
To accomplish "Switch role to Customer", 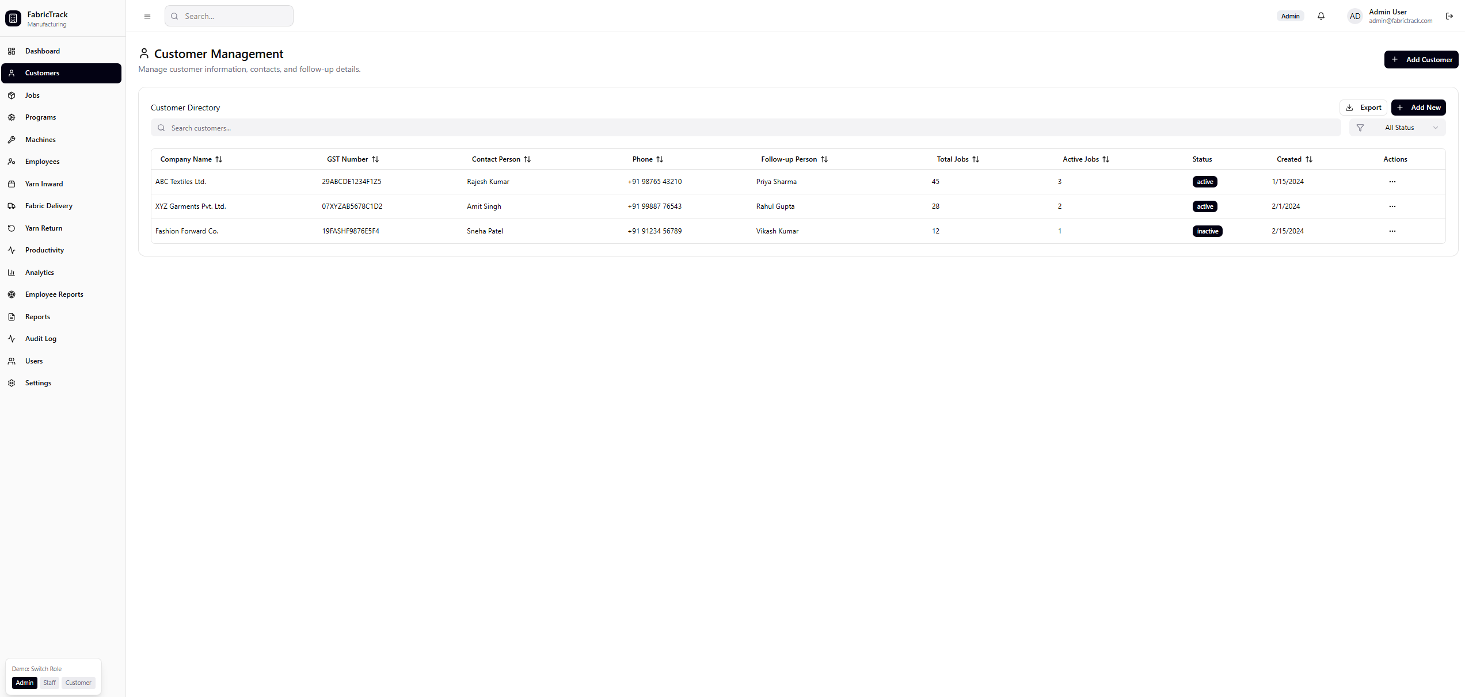I will point(78,683).
